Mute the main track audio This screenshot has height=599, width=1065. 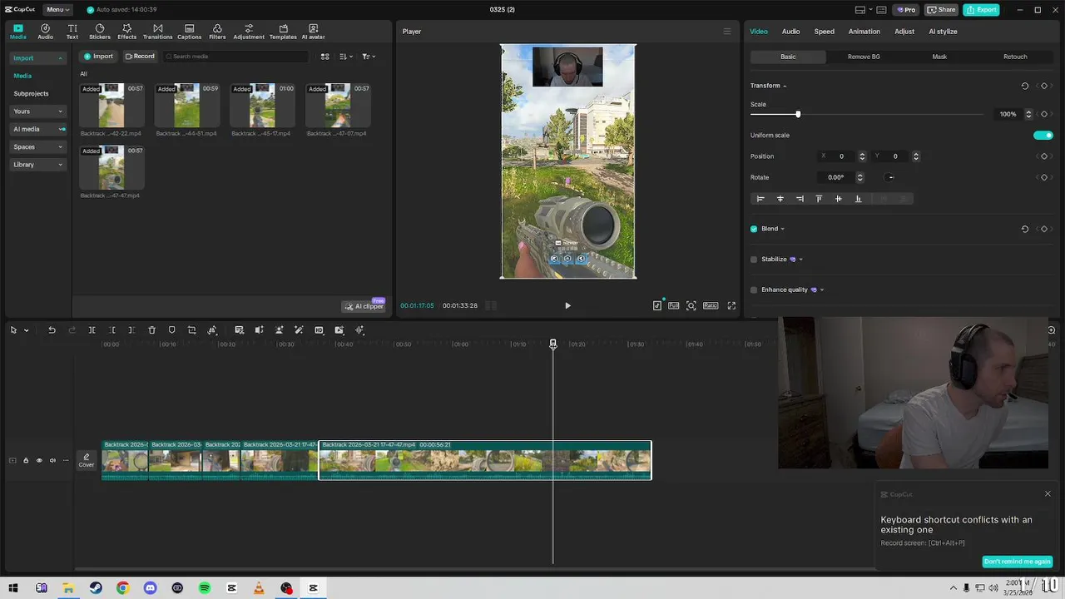pyautogui.click(x=52, y=460)
